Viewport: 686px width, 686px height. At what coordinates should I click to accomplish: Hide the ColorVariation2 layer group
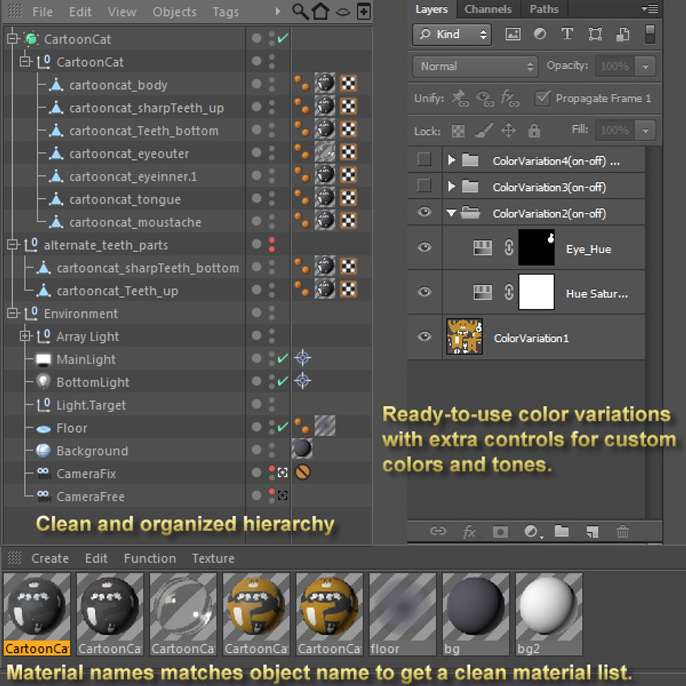[x=424, y=212]
